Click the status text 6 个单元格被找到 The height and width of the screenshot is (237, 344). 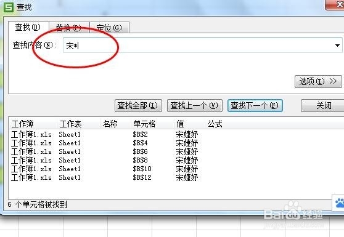(37, 204)
